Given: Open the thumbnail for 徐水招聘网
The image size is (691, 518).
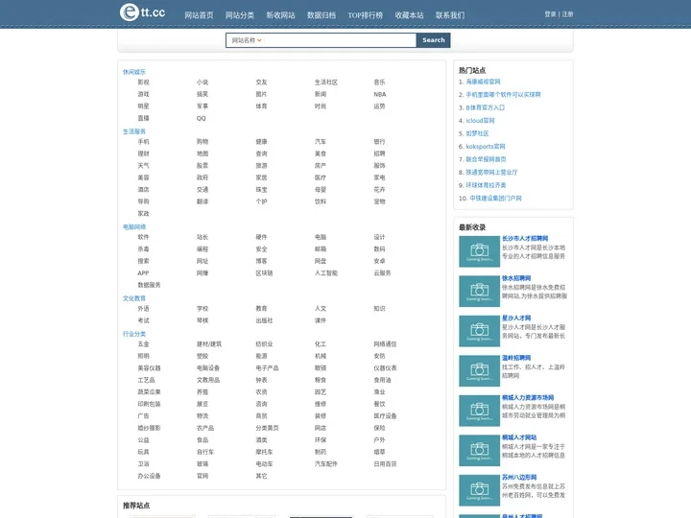Looking at the screenshot, I should tap(480, 292).
